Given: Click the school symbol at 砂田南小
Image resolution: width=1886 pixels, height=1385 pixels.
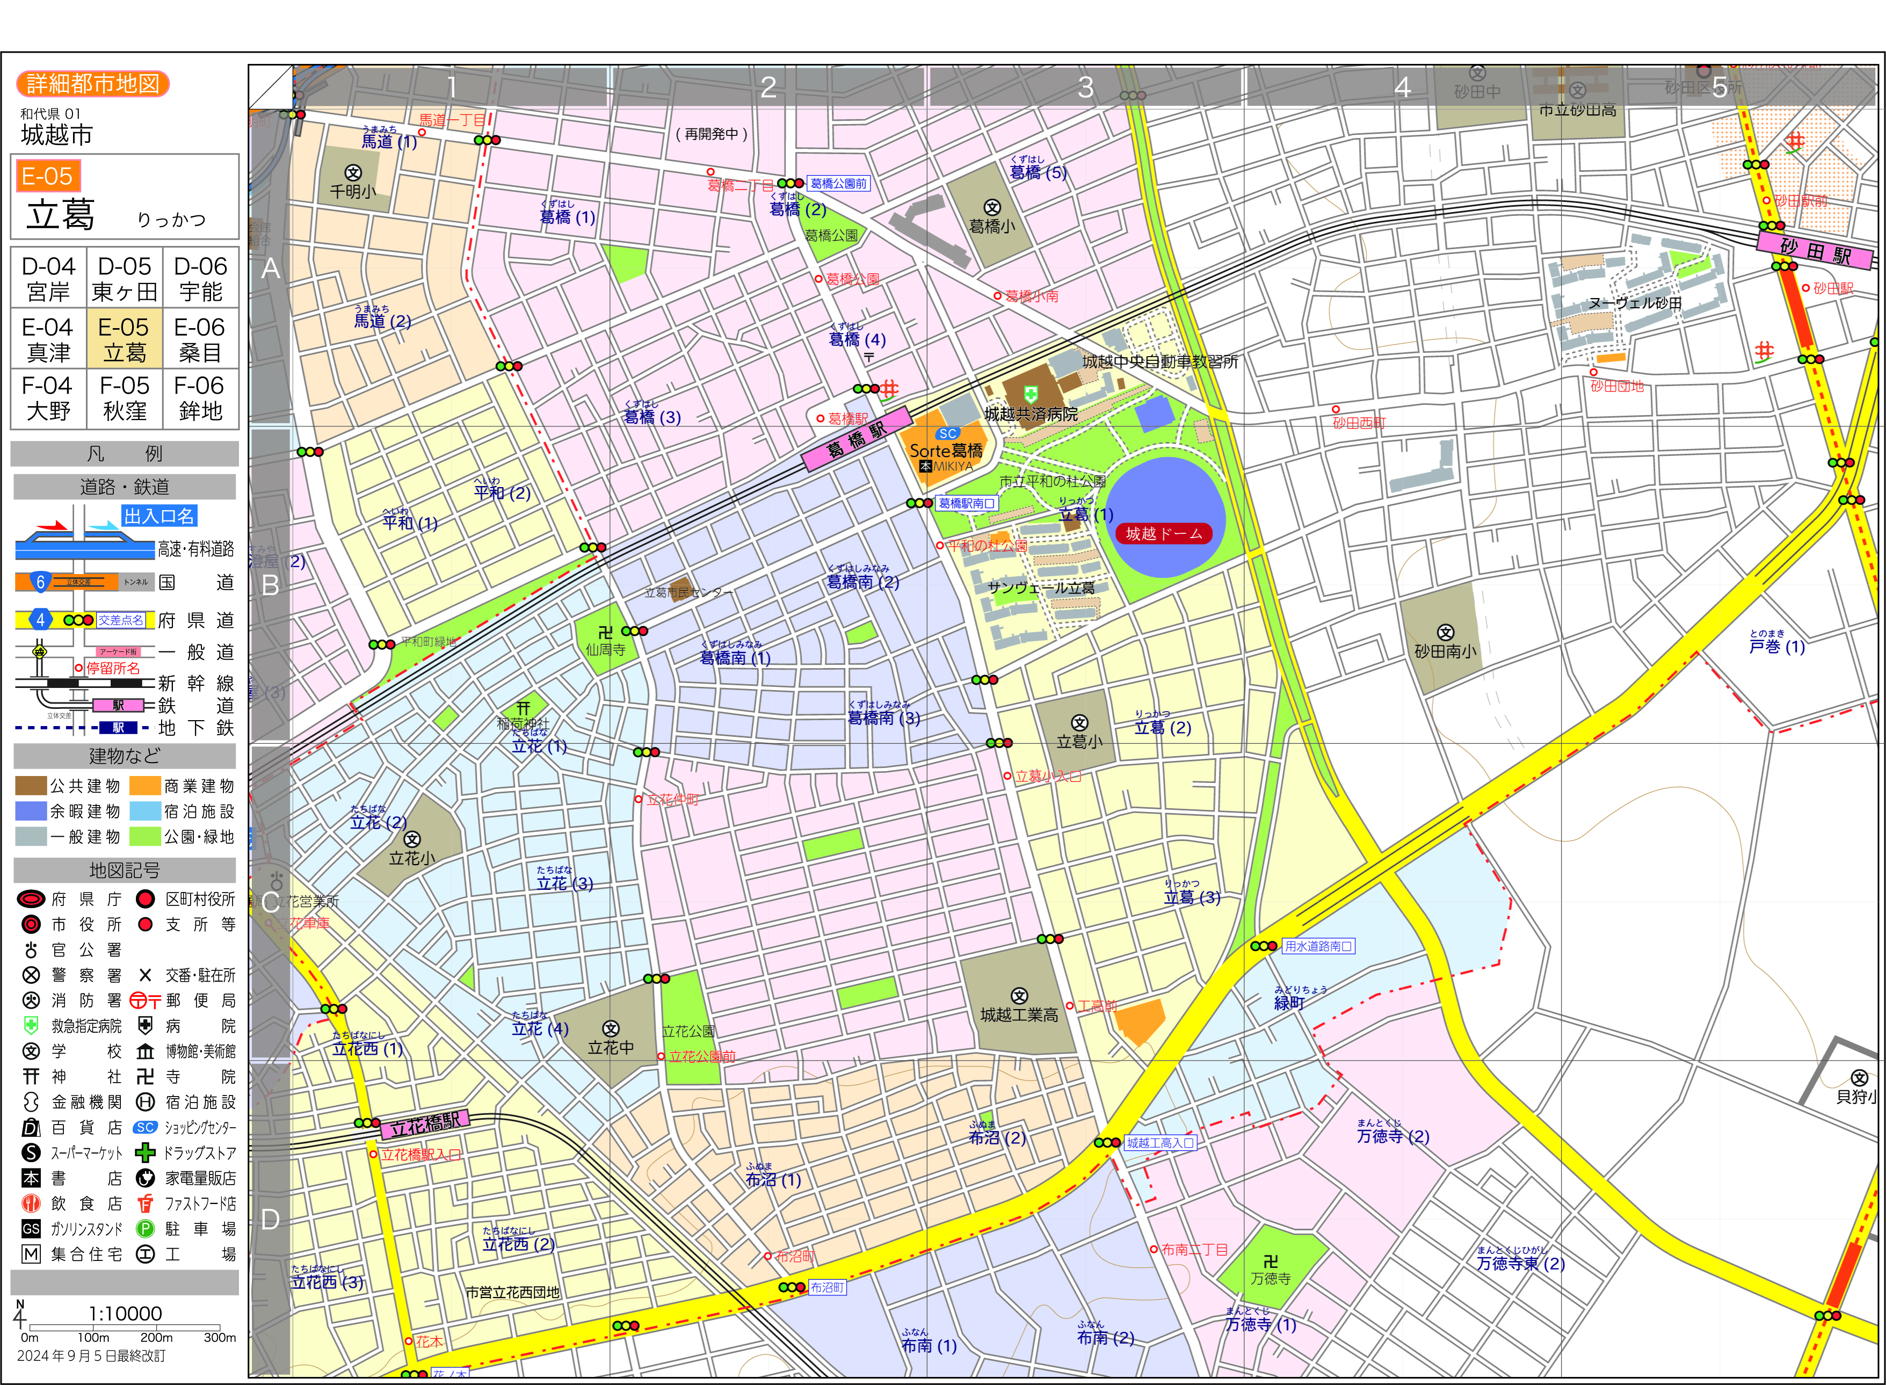Looking at the screenshot, I should (1445, 632).
